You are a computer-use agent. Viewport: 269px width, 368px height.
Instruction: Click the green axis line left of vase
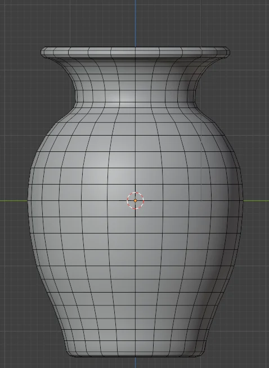point(14,201)
